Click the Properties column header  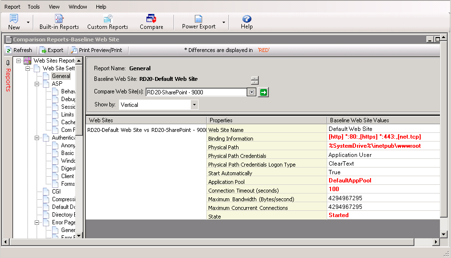point(266,120)
